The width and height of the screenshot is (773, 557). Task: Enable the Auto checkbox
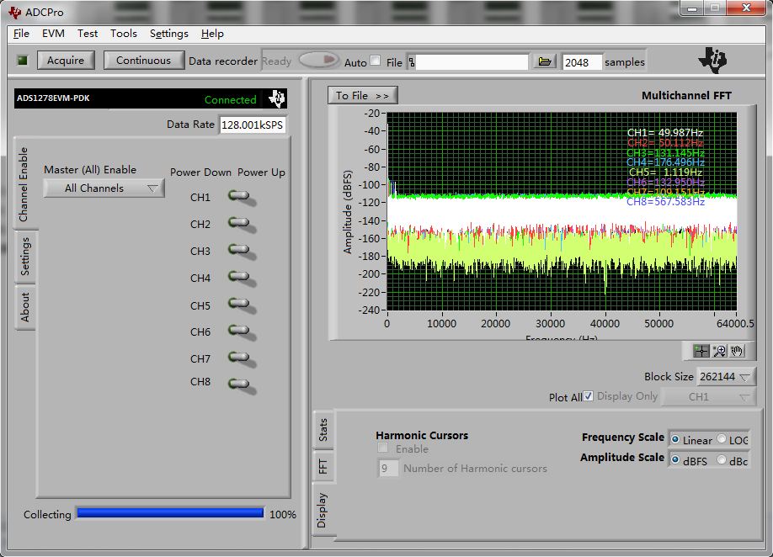click(376, 61)
